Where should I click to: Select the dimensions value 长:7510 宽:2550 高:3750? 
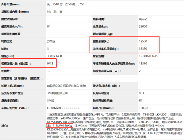click(69, 5)
